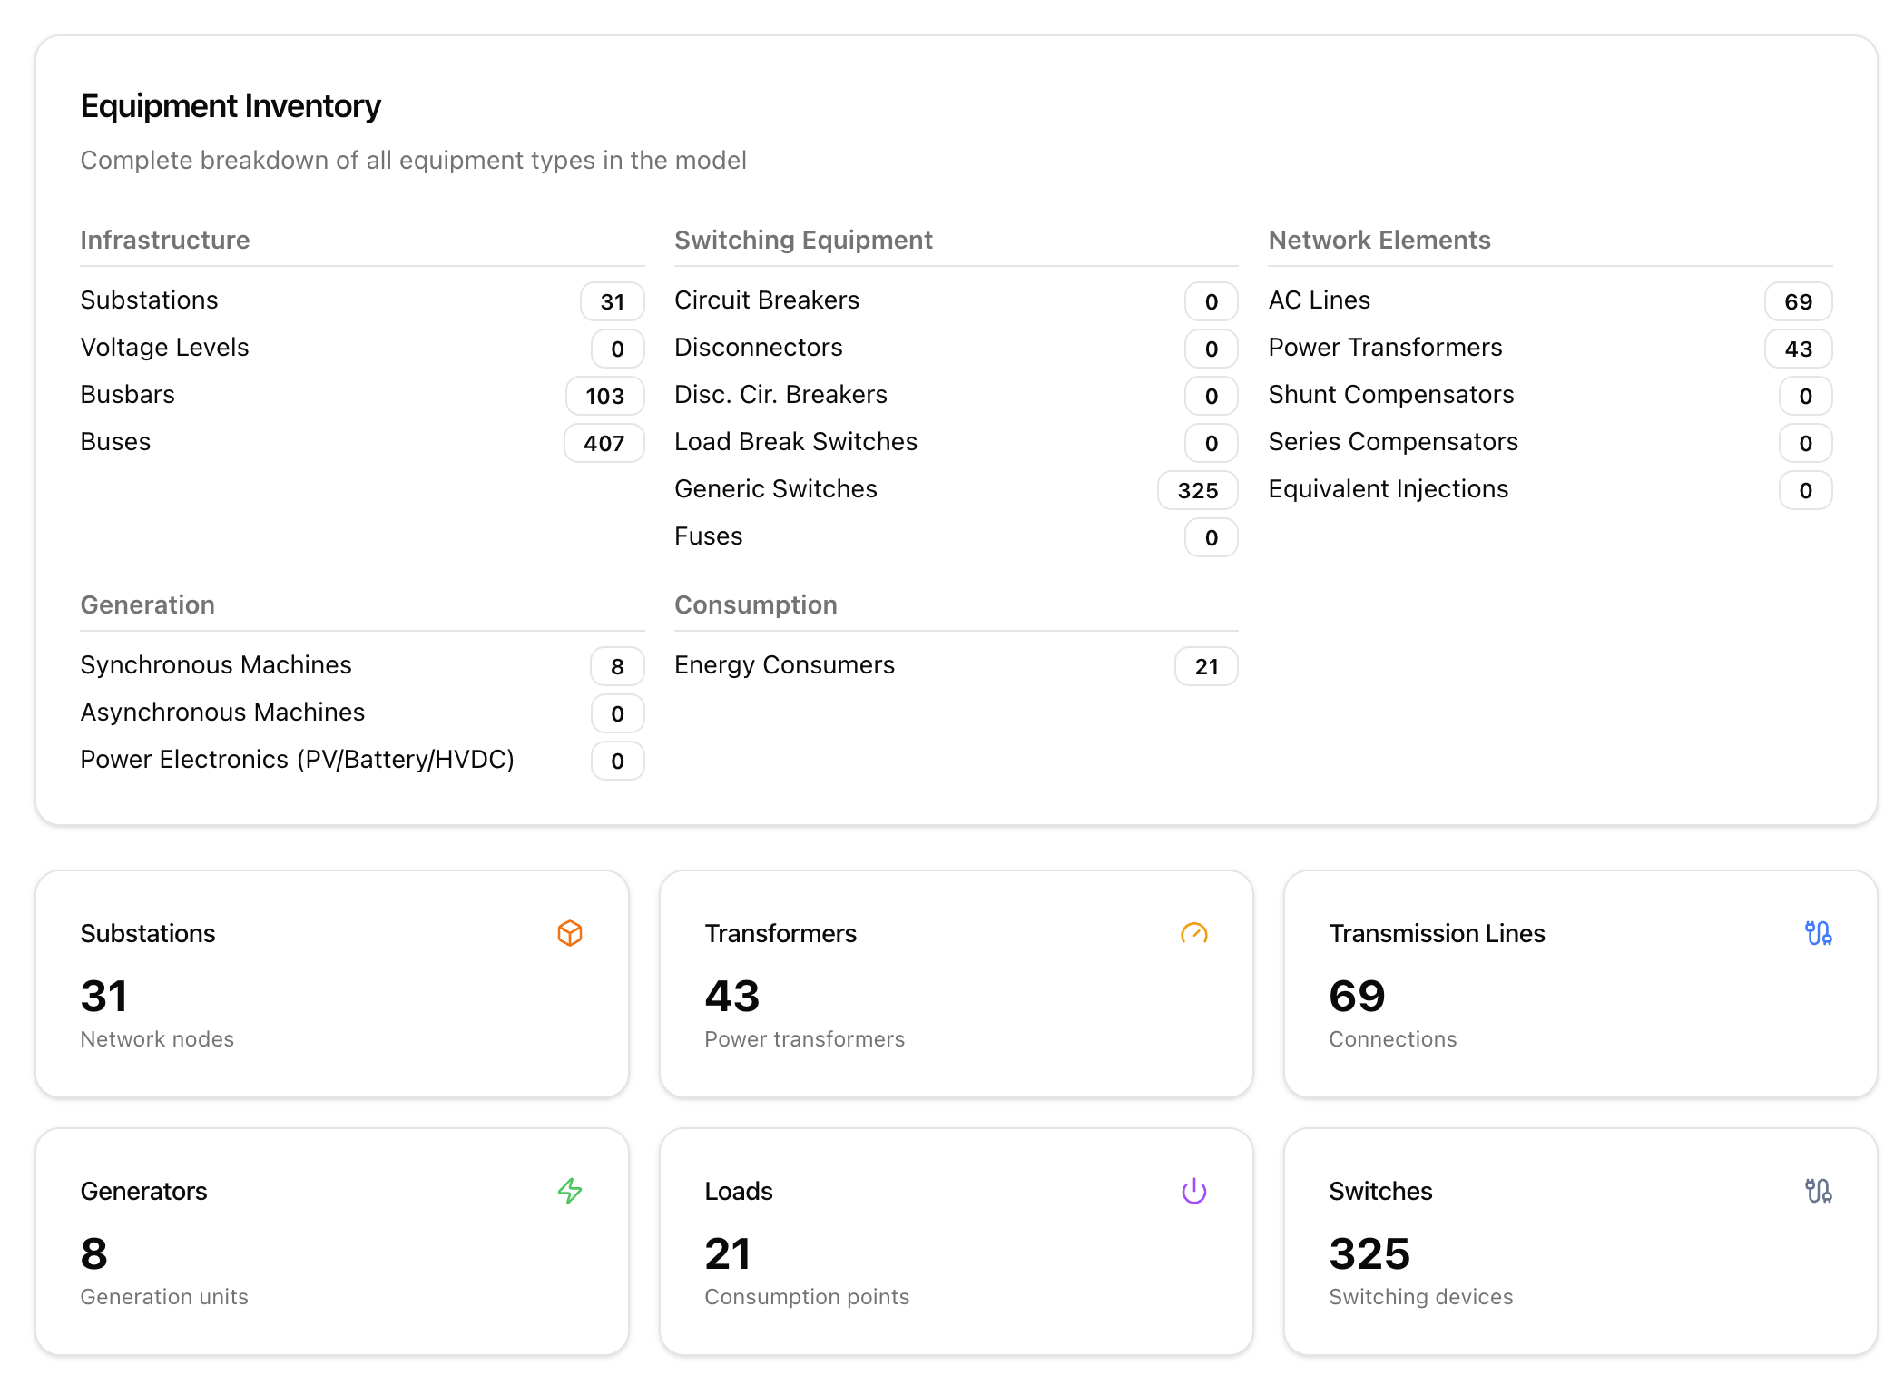Image resolution: width=1904 pixels, height=1376 pixels.
Task: Click the Substations count badge 31
Action: (x=612, y=301)
